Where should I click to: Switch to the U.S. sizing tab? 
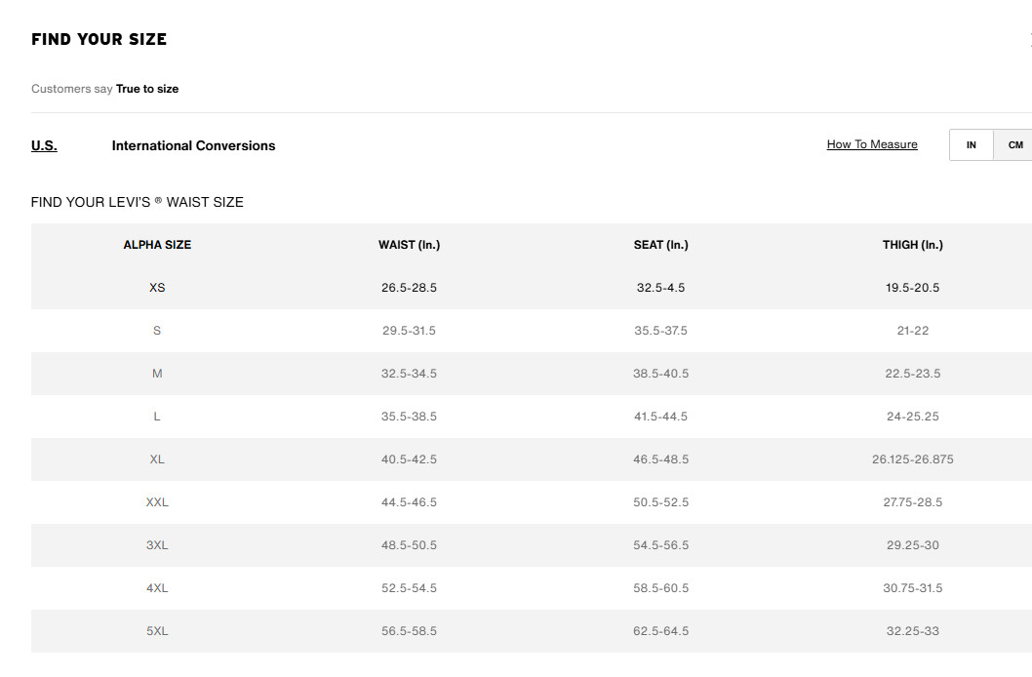click(44, 145)
